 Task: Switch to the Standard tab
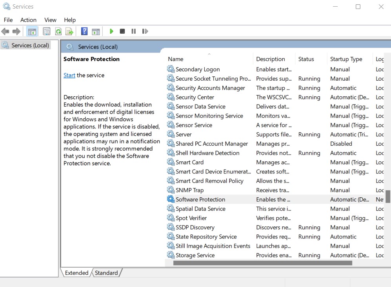pos(106,273)
